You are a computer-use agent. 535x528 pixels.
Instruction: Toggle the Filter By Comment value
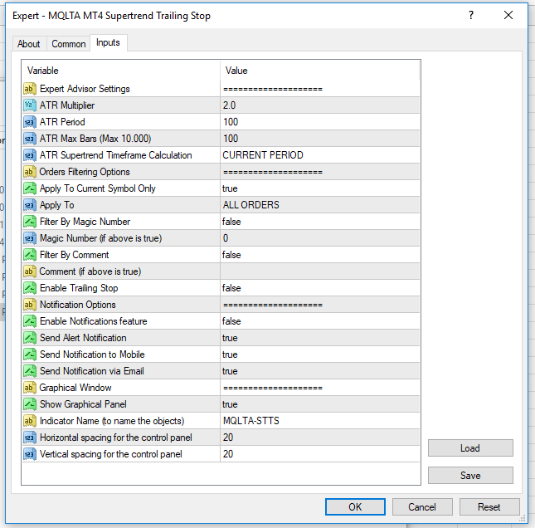(x=320, y=255)
